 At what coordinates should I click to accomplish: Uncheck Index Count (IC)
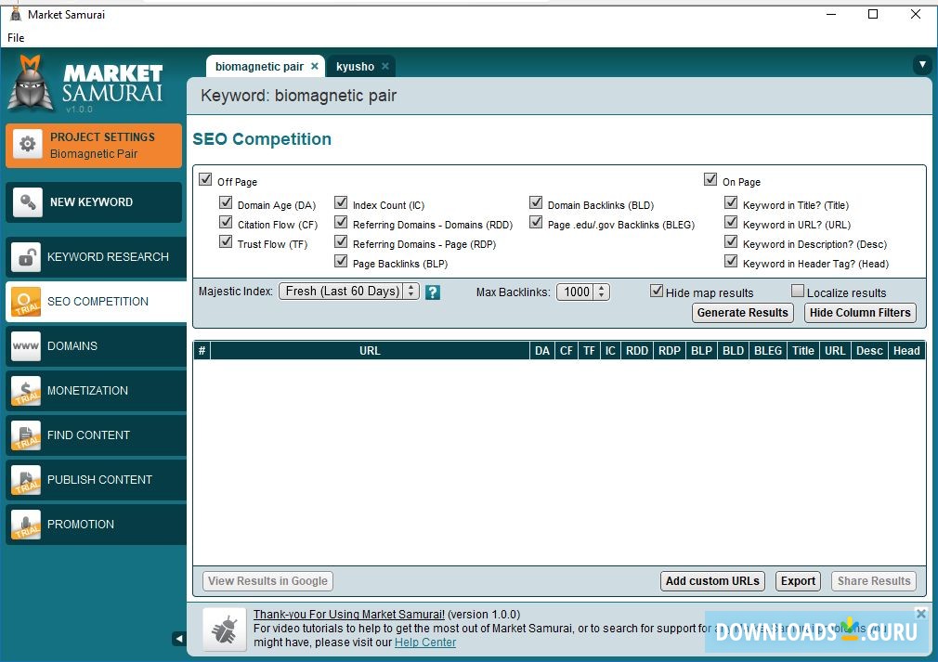341,202
